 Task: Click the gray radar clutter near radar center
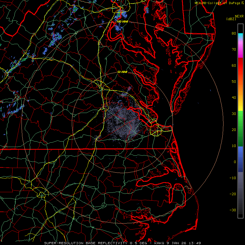pyautogui.click(x=123, y=121)
